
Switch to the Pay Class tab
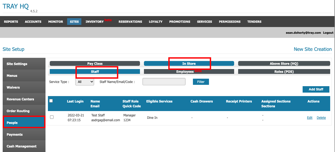click(95, 64)
